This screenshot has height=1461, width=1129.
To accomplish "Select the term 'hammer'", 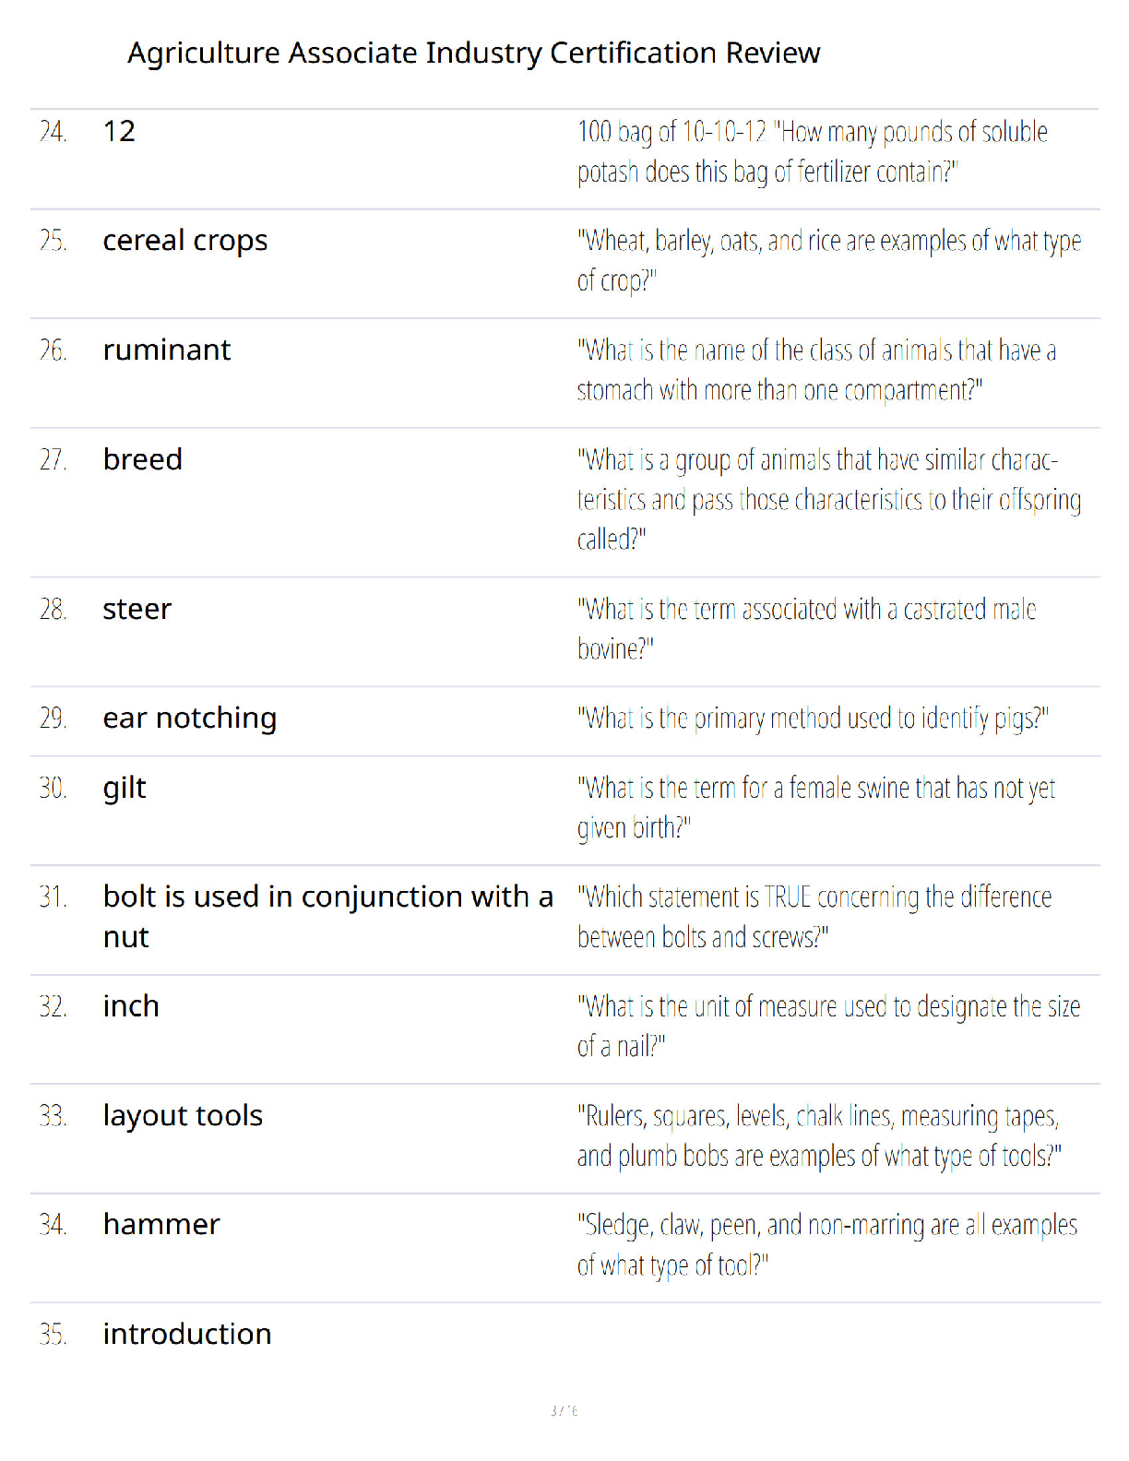I will coord(161,1224).
